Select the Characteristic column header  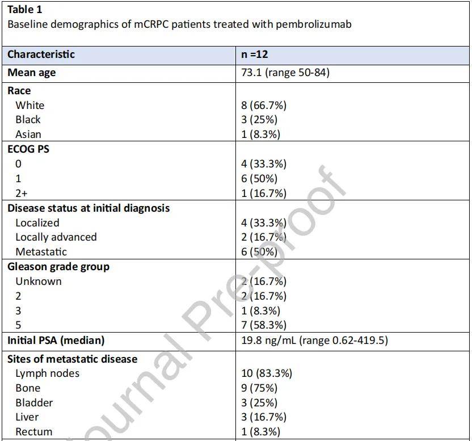pyautogui.click(x=41, y=54)
